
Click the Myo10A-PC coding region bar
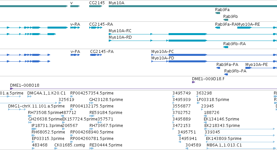187,55
